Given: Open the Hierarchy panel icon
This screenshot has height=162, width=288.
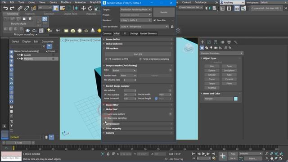Looking at the screenshot, I should pyautogui.click(x=216, y=42).
